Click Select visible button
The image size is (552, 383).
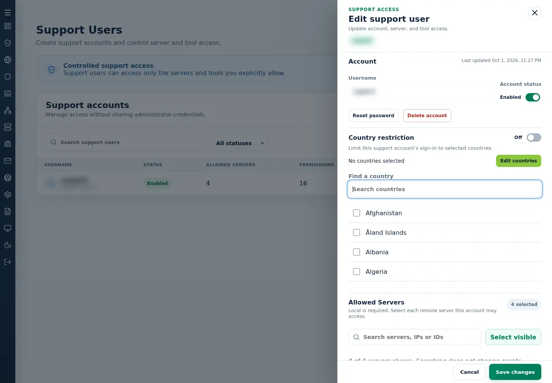point(513,337)
